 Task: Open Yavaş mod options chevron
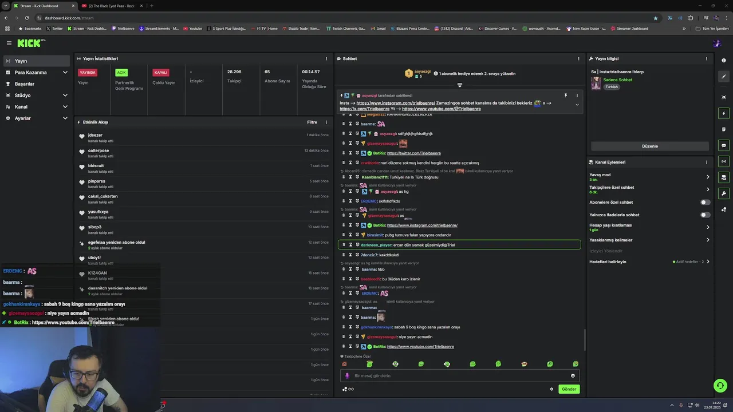point(708,177)
